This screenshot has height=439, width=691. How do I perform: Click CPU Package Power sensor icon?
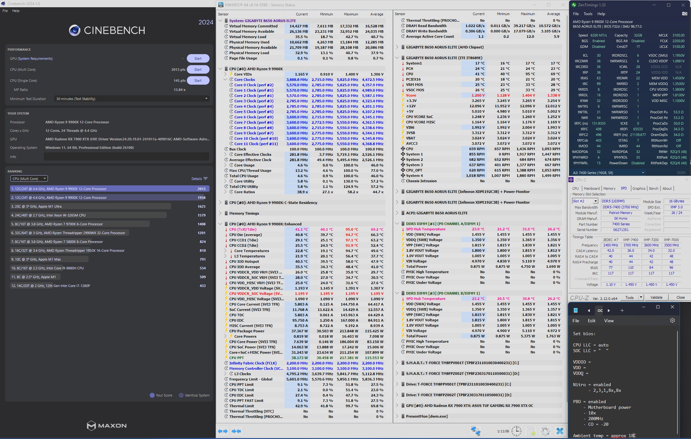pyautogui.click(x=226, y=331)
